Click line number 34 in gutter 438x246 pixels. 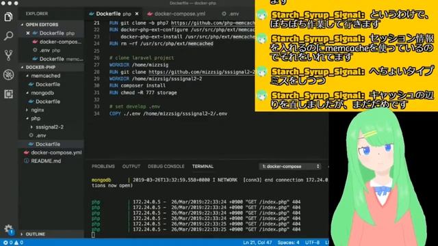(x=96, y=113)
